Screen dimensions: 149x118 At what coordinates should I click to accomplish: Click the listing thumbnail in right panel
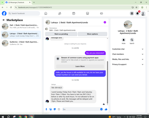tap(128, 24)
